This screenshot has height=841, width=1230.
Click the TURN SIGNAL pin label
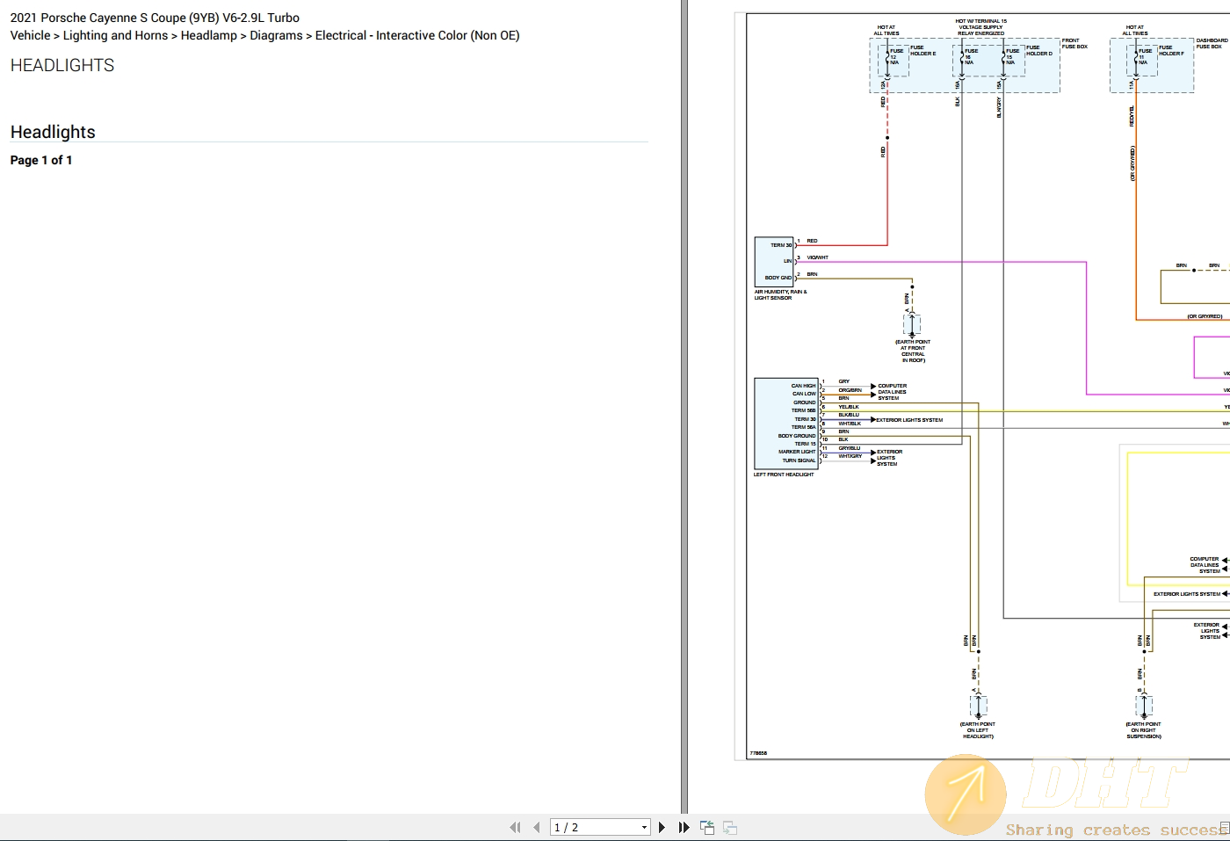799,460
